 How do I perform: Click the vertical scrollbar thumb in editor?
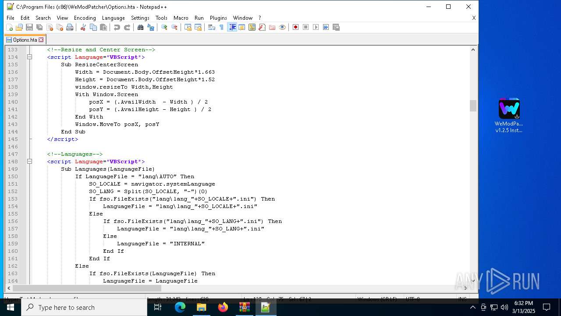473,106
